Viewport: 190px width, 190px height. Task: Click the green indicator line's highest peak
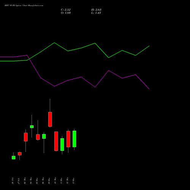tap(54, 43)
